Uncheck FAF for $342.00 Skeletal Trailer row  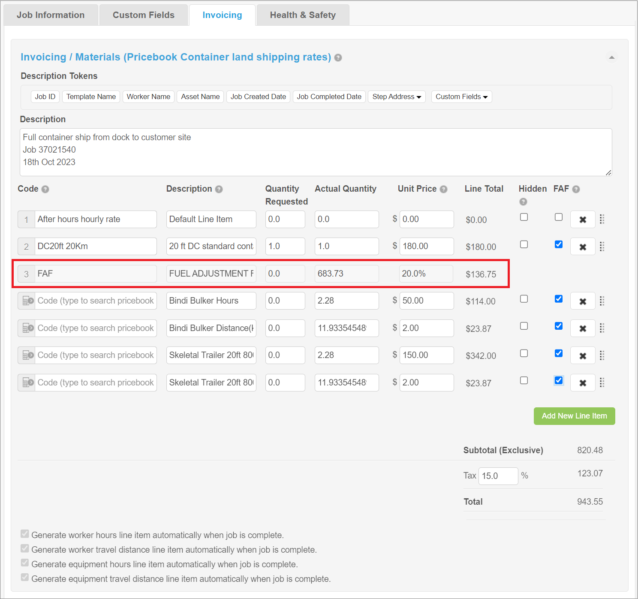coord(559,353)
